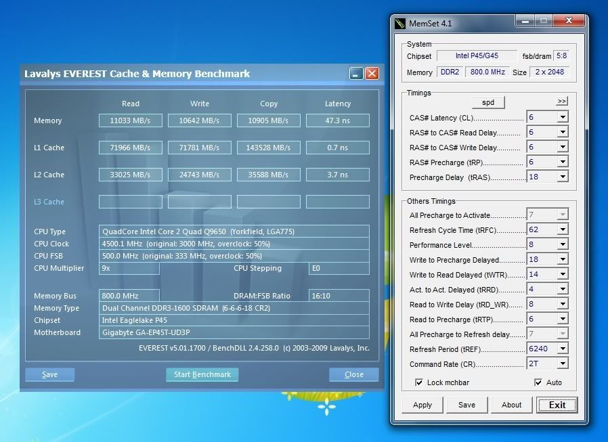Click the Chipset field Intel Eaglelake P45
Image resolution: width=608 pixels, height=442 pixels.
(x=234, y=320)
